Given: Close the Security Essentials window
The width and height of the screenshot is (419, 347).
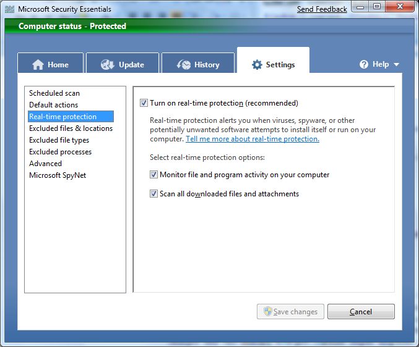Looking at the screenshot, I should tap(400, 6).
